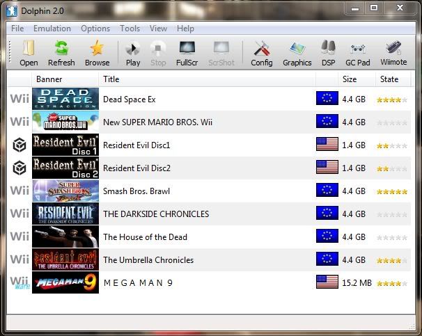Screen dimensions: 422x336
Task: Select title Resident Evil Disc1
Action: tap(136, 145)
